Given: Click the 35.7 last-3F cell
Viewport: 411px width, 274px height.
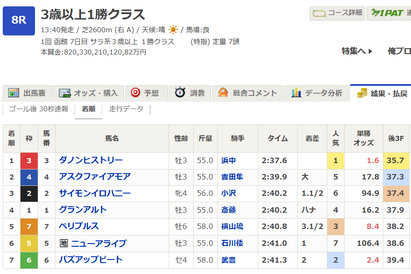Looking at the screenshot, I should [396, 160].
